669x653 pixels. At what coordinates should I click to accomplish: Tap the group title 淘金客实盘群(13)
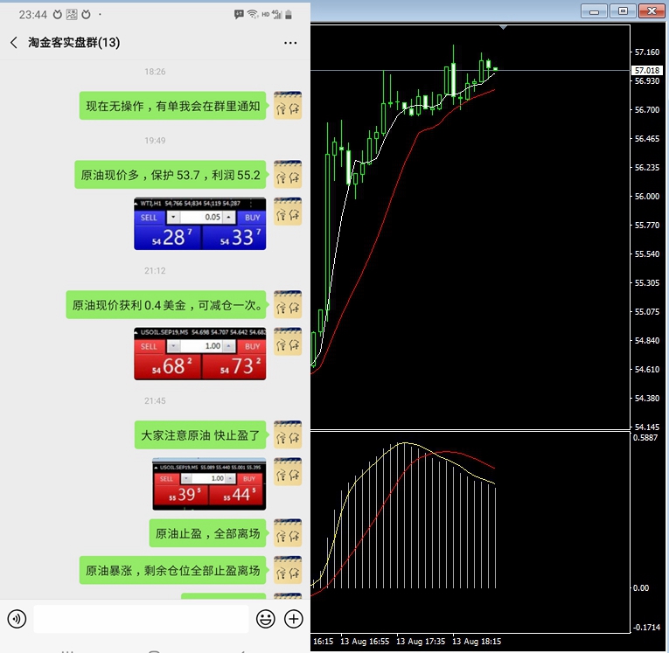pyautogui.click(x=73, y=43)
